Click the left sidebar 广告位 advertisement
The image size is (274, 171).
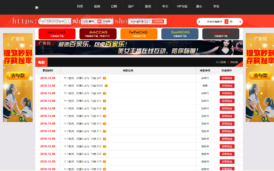[x=18, y=78]
